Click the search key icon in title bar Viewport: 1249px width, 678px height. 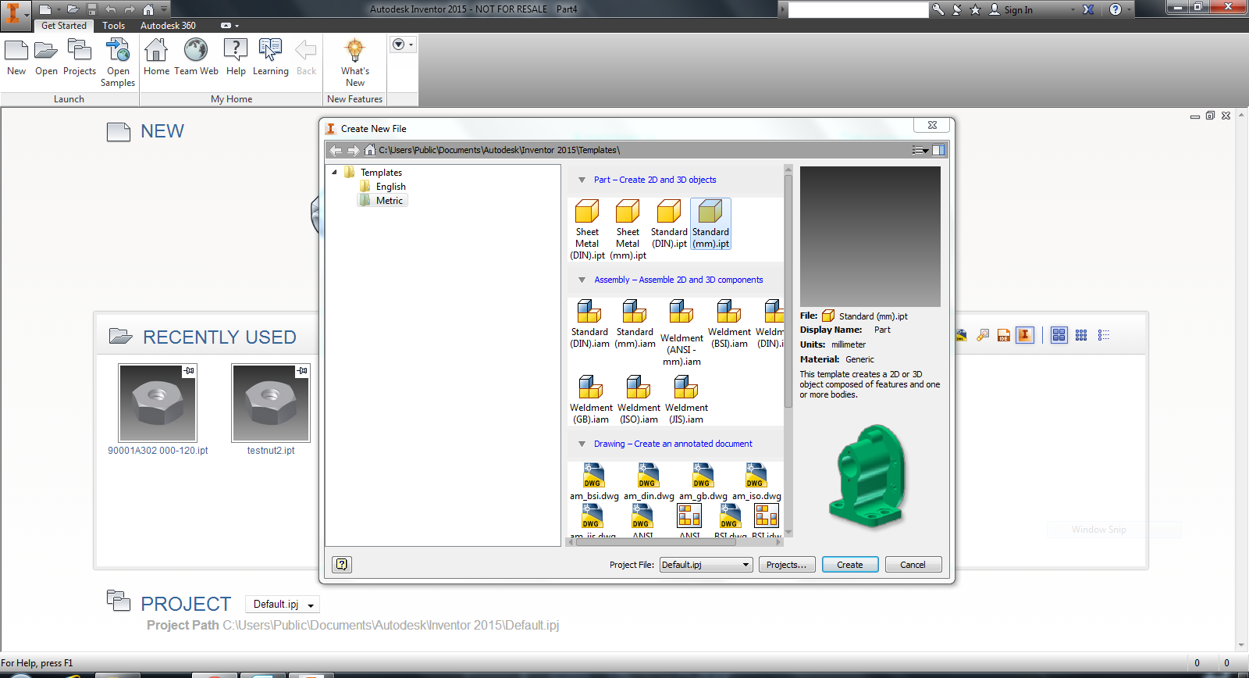(938, 9)
